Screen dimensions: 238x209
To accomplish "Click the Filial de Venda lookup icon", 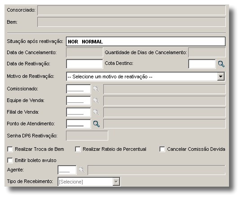I will point(96,112).
